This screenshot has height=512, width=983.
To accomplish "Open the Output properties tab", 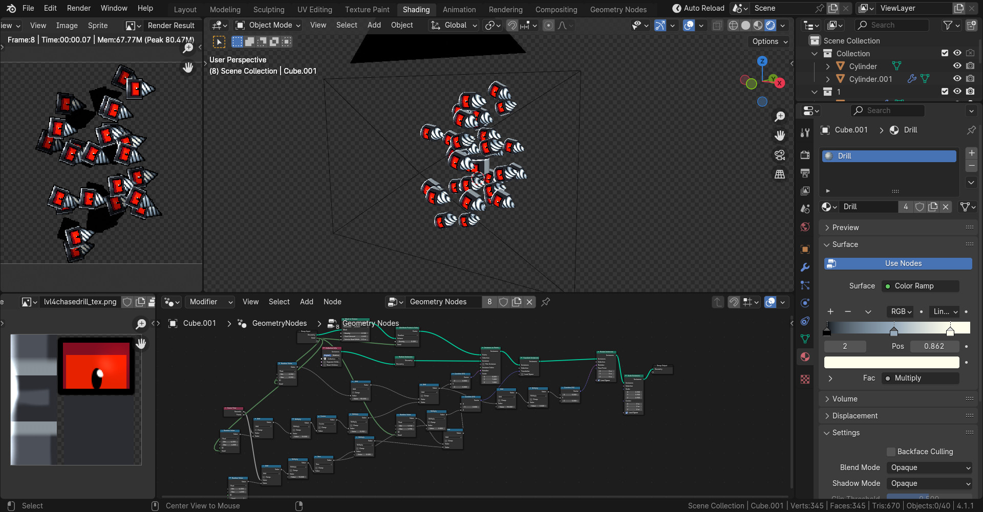I will 805,173.
